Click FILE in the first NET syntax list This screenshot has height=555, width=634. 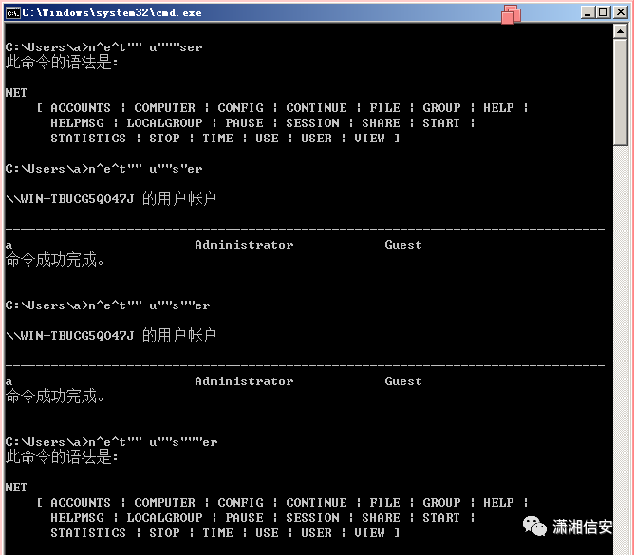click(x=385, y=108)
